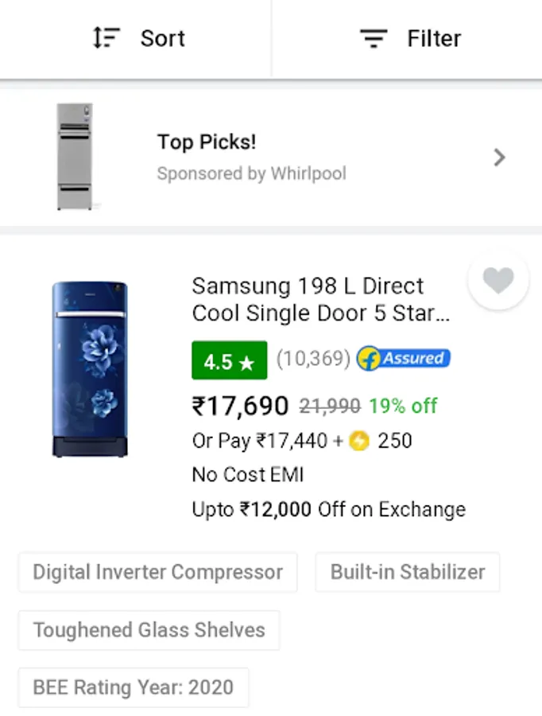Open the blue Samsung refrigerator image

[90, 369]
